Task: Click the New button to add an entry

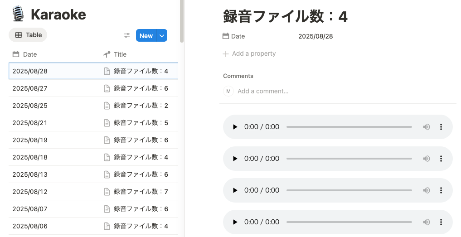Action: (146, 36)
